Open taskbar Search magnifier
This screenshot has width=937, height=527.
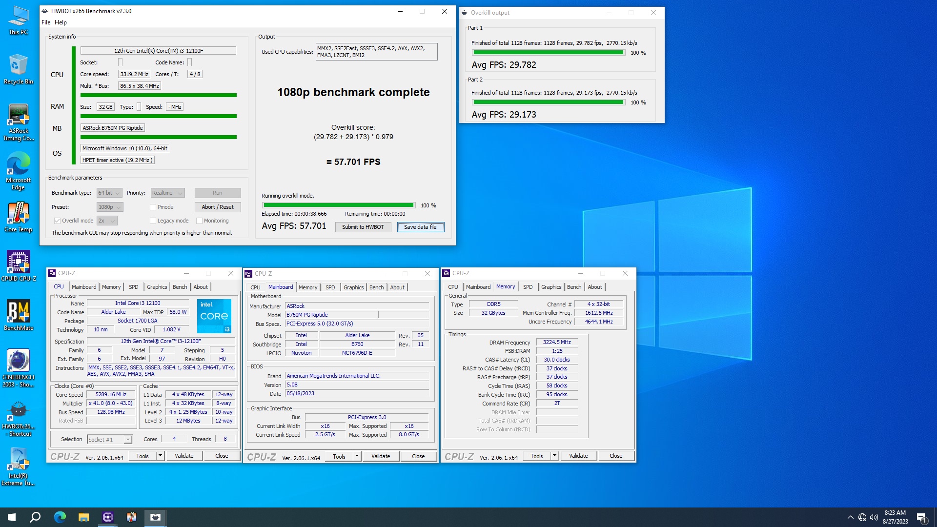[35, 517]
